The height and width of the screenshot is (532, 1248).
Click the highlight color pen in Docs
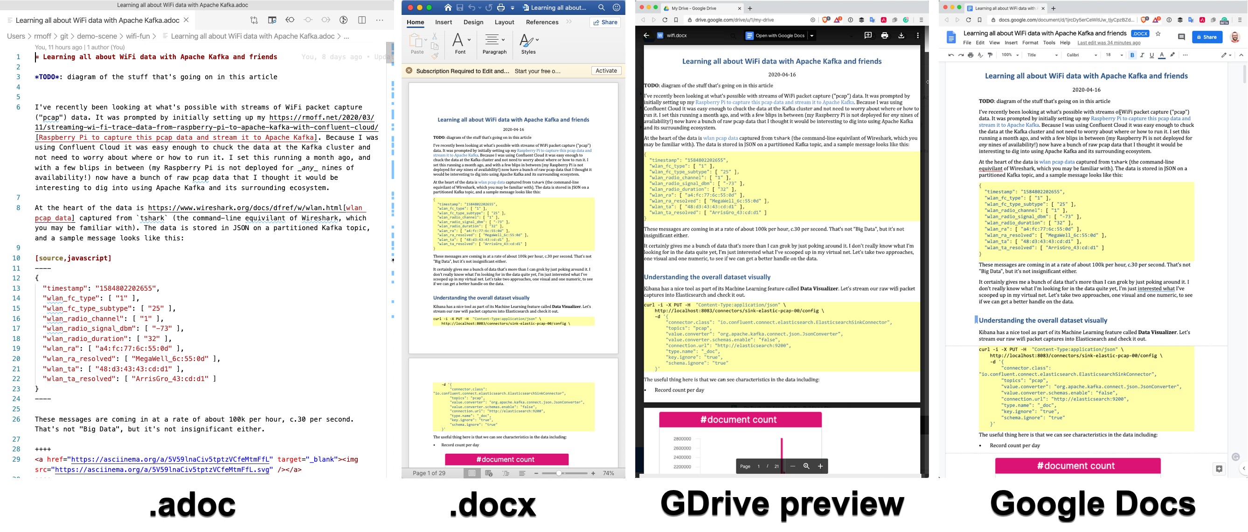click(x=1172, y=55)
